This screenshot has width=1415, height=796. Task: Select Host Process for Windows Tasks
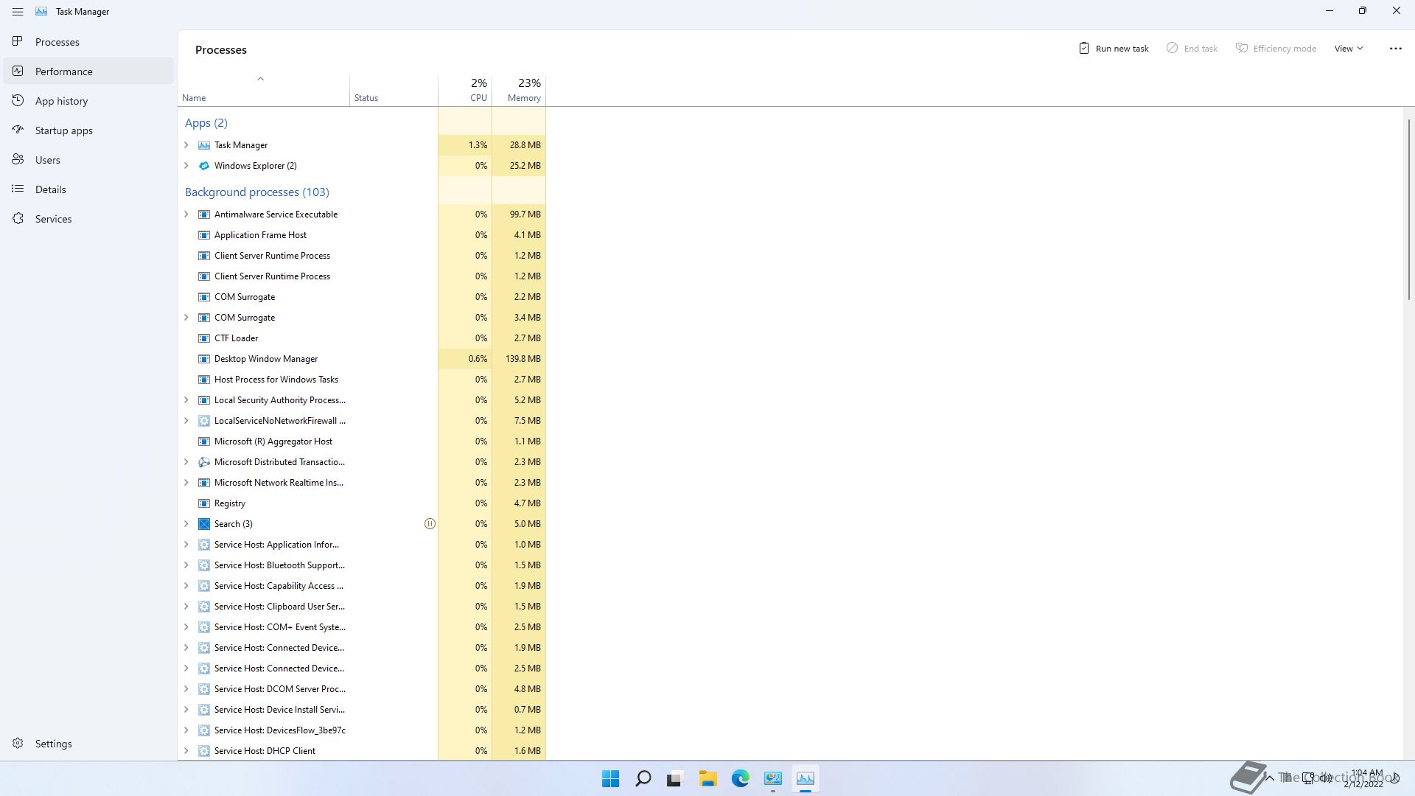(362, 380)
